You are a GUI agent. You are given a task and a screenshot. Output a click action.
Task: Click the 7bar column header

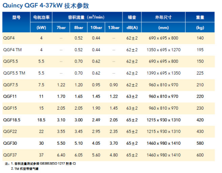(61, 27)
